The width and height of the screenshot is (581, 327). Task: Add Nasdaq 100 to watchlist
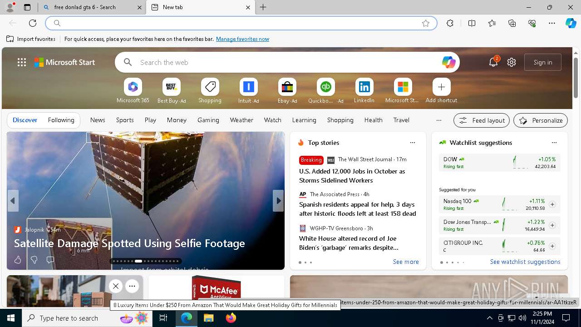coord(552,204)
